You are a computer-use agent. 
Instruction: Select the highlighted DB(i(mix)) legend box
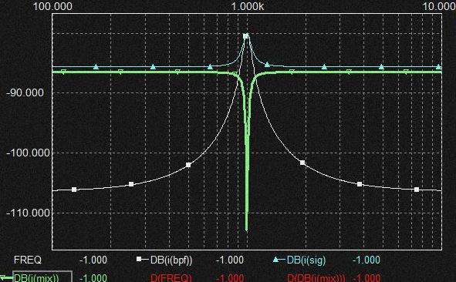(42, 277)
